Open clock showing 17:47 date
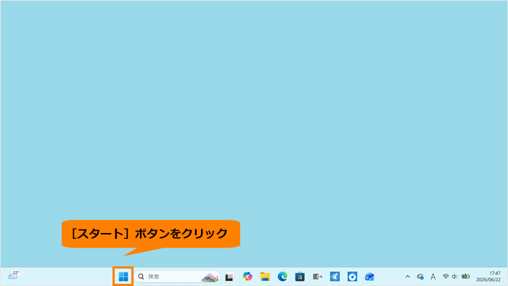The height and width of the screenshot is (286, 508). point(488,277)
